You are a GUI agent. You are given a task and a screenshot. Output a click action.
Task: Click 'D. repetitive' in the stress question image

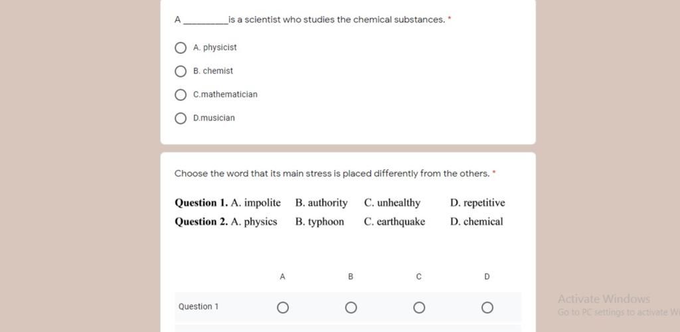(x=477, y=203)
